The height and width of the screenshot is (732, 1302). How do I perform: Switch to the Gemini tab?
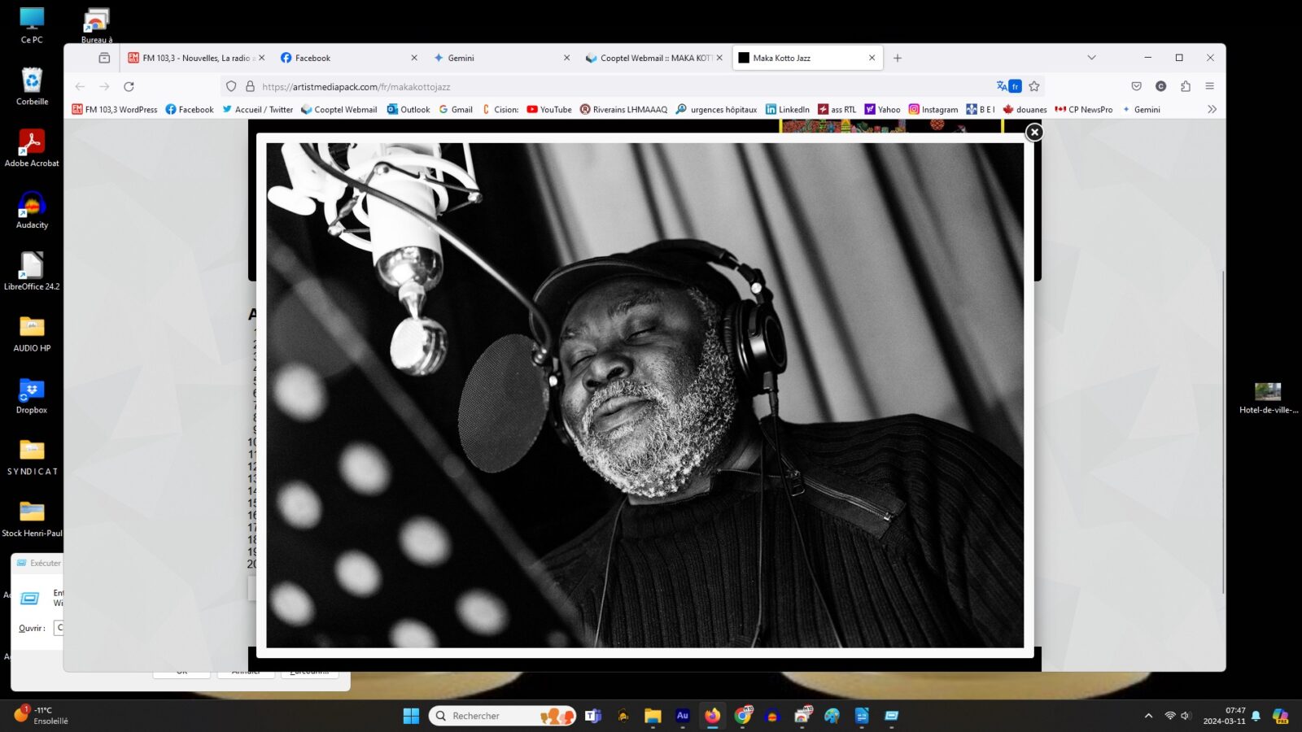point(496,58)
